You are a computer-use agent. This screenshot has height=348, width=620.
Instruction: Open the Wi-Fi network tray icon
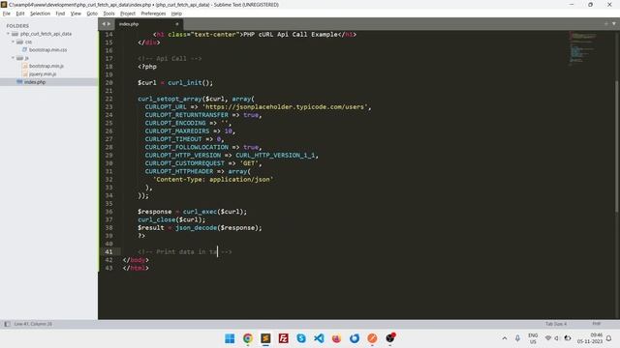click(x=548, y=338)
